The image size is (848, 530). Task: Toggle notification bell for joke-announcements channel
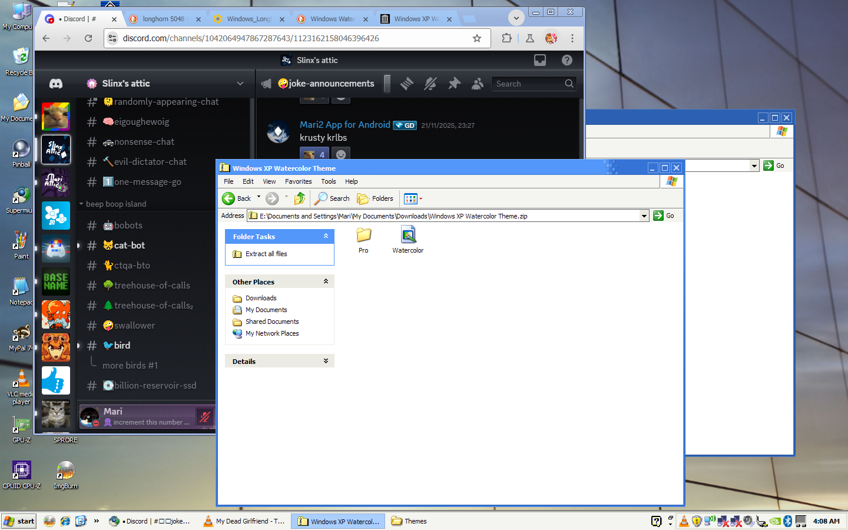point(430,84)
